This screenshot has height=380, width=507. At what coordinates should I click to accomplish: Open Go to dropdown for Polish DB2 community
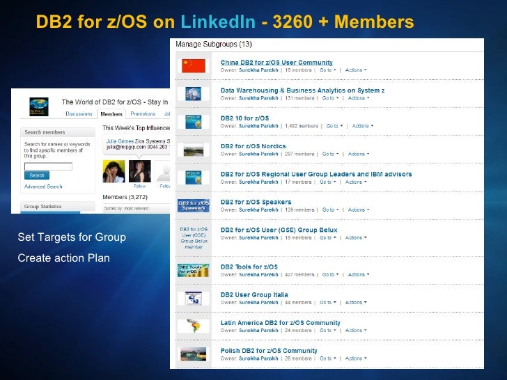[328, 358]
